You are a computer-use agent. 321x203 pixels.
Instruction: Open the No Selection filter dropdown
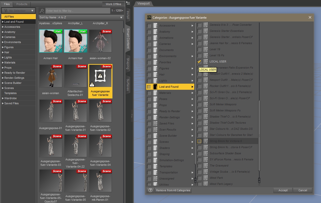coord(18,11)
